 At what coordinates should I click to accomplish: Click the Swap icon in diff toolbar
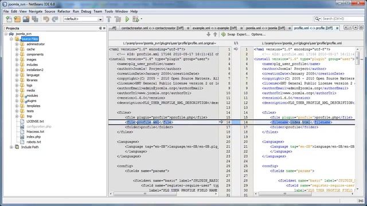[x=224, y=34]
